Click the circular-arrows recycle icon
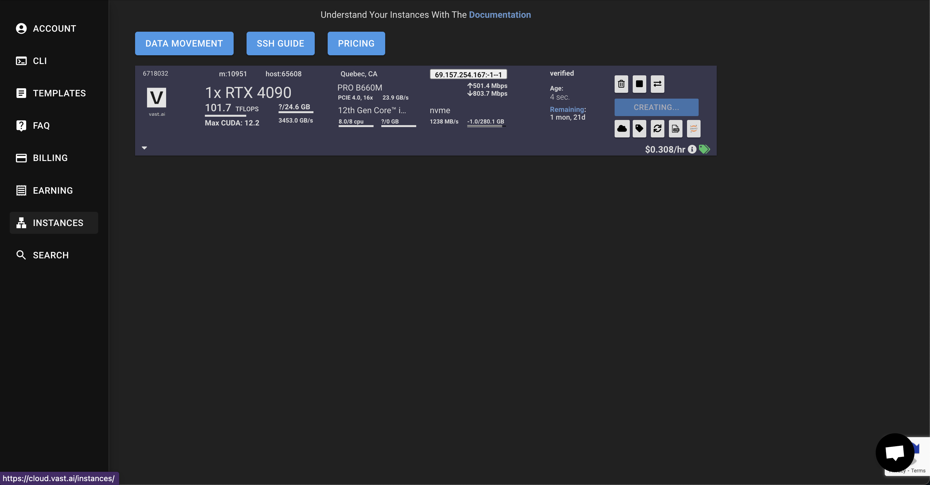The width and height of the screenshot is (930, 485). pos(657,129)
